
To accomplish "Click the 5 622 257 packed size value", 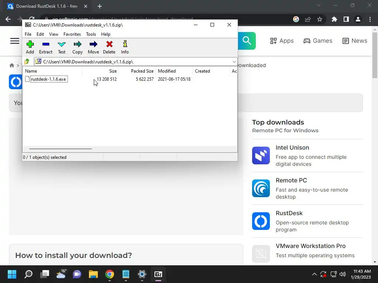I will [145, 79].
